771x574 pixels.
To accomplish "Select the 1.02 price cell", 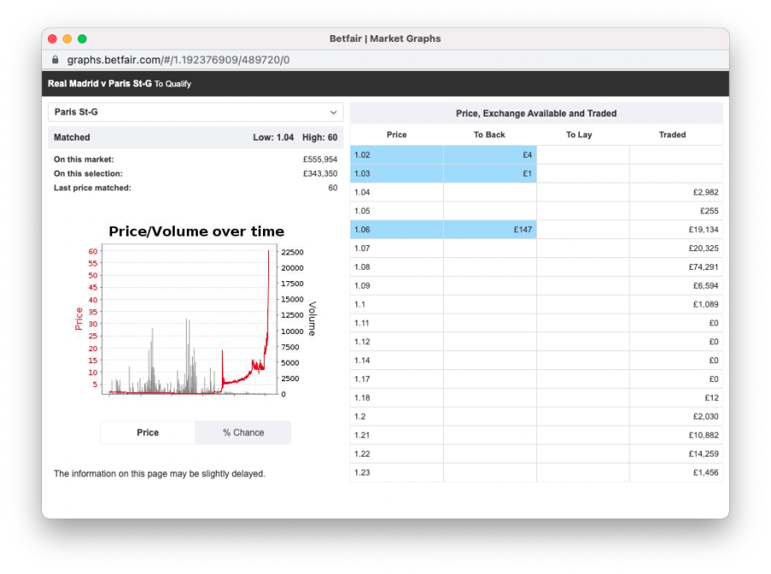I will (x=397, y=155).
